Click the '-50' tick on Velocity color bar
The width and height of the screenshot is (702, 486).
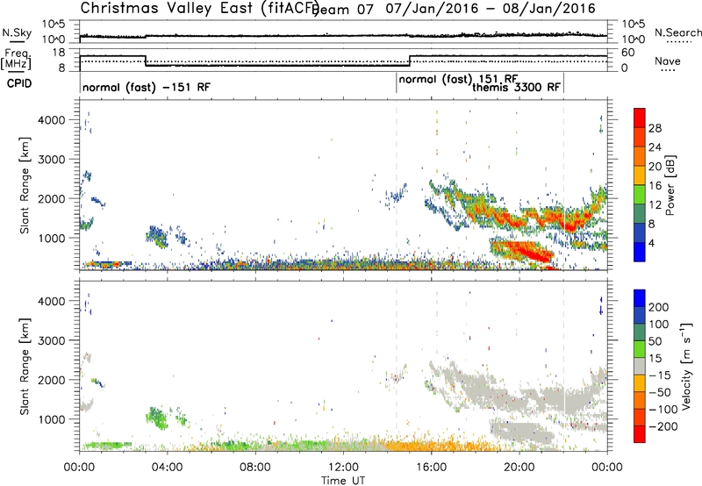[660, 392]
